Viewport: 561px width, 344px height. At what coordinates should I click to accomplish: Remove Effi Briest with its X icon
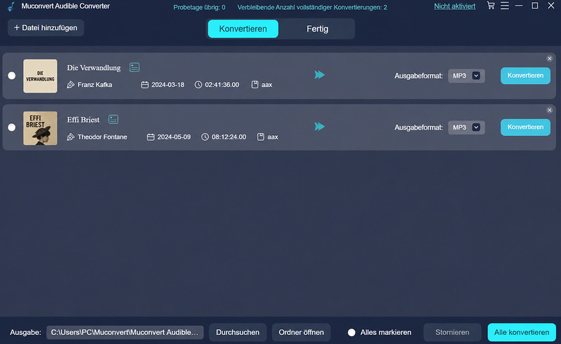[550, 110]
